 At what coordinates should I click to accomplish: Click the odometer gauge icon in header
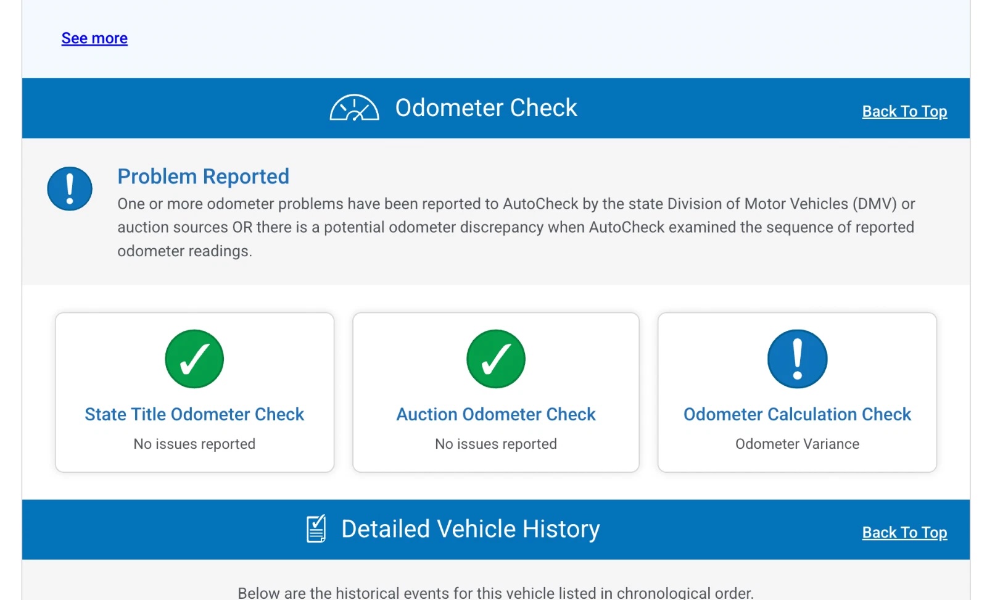pyautogui.click(x=354, y=108)
